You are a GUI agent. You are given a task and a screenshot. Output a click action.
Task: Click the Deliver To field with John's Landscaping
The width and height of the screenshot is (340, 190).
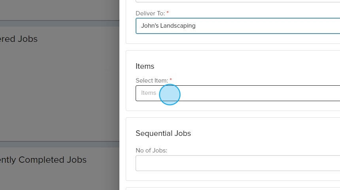click(237, 26)
